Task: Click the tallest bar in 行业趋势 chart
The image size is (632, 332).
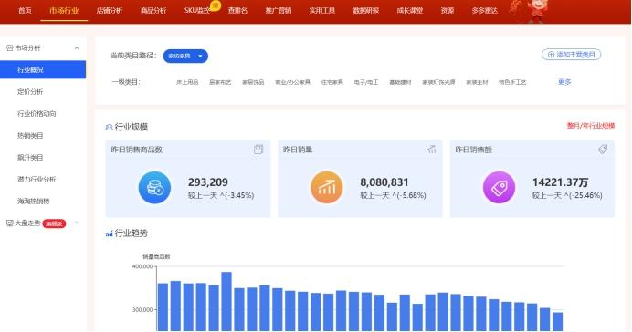Action: [x=226, y=301]
